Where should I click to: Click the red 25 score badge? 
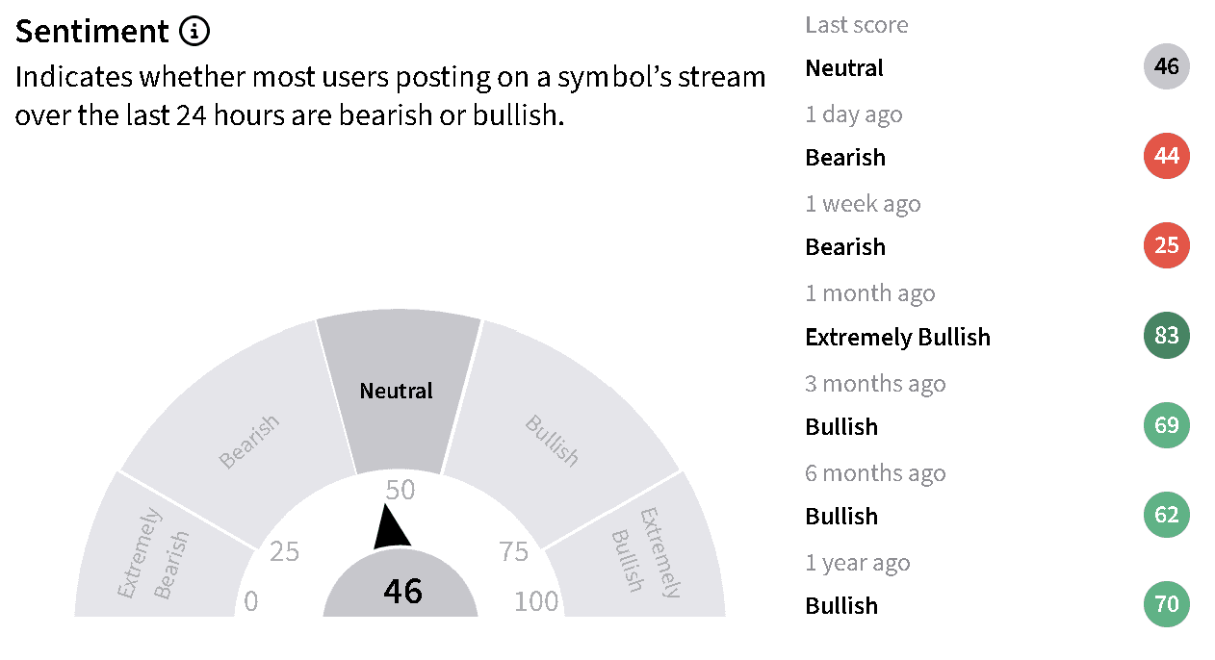1167,246
